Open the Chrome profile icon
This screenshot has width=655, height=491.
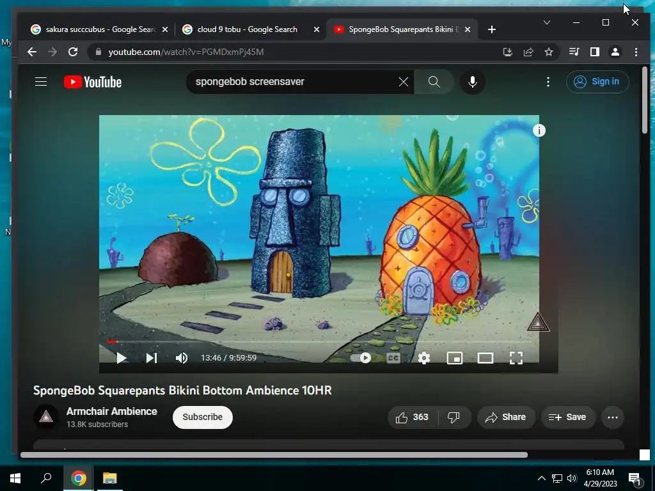[615, 52]
